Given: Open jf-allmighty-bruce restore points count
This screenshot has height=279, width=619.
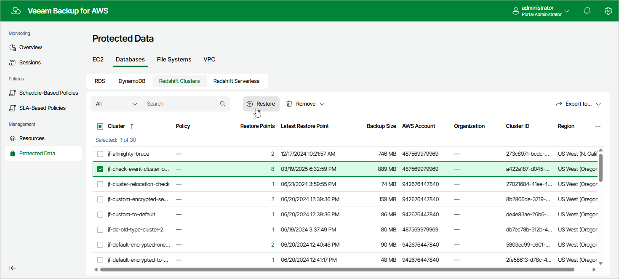Looking at the screenshot, I should (x=273, y=154).
